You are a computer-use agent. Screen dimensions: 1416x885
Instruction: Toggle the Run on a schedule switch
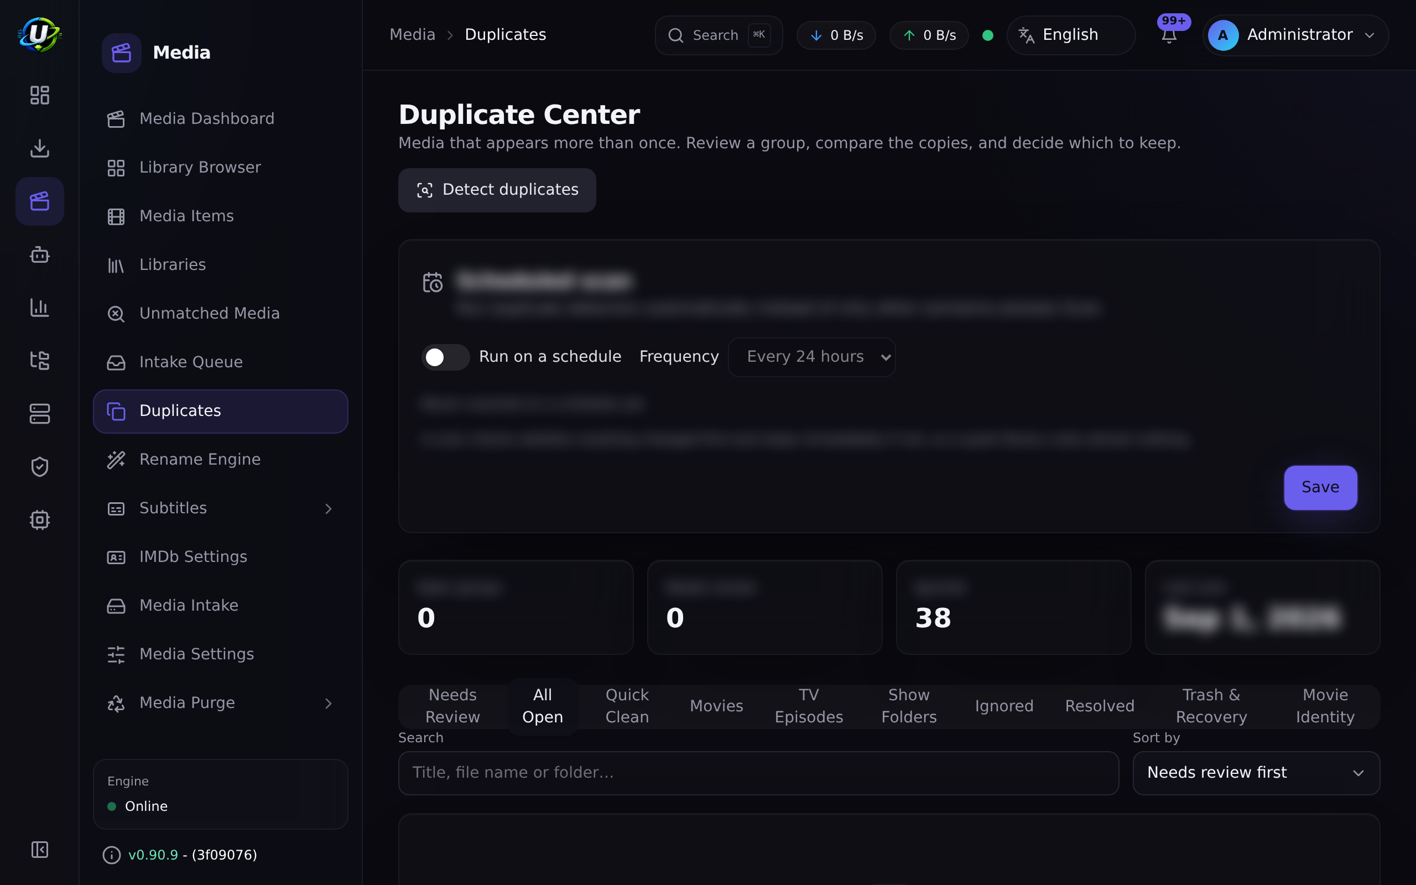pyautogui.click(x=445, y=357)
